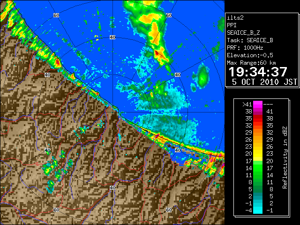The width and height of the screenshot is (300, 225).
Task: Select the date "5 OCT 2010 JST"
Action: 264,82
